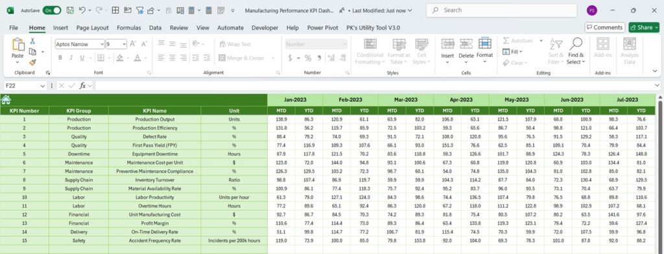The image size is (664, 254).
Task: Click the Paste clipboard icon
Action: point(18,45)
